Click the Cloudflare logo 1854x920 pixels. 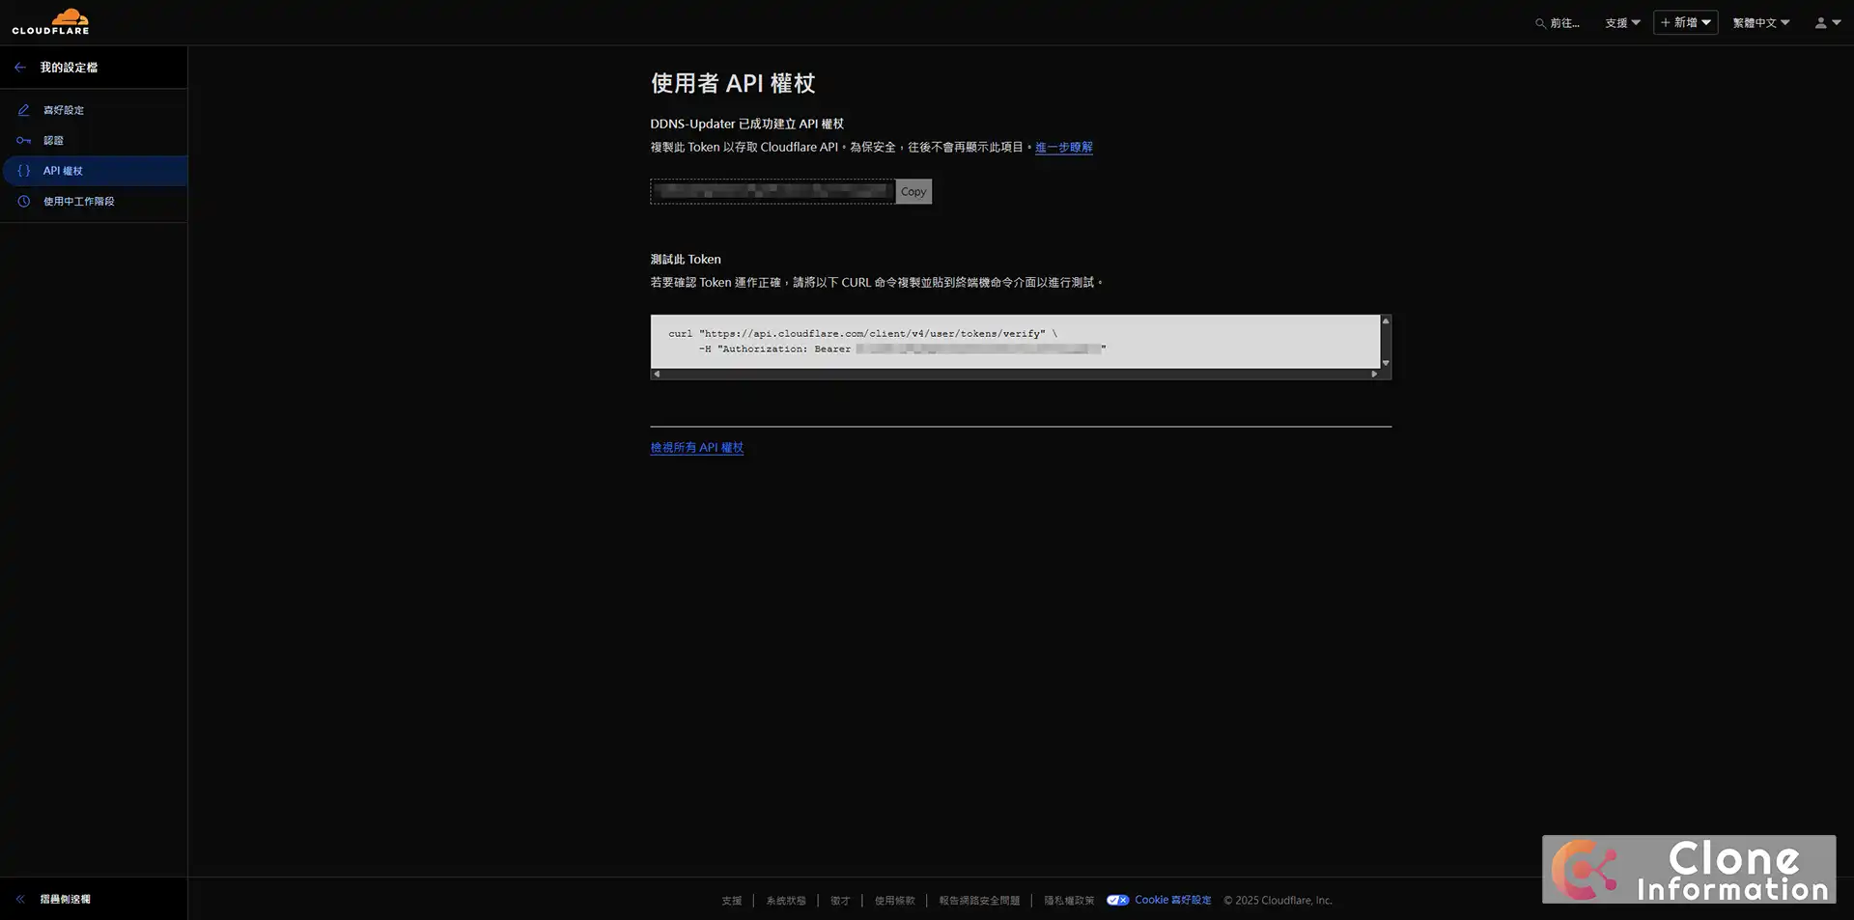point(50,21)
